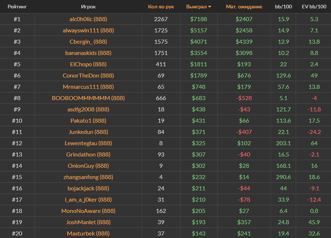The width and height of the screenshot is (331, 238).
Task: View ConorTheDon (888) stats
Action: [88, 76]
